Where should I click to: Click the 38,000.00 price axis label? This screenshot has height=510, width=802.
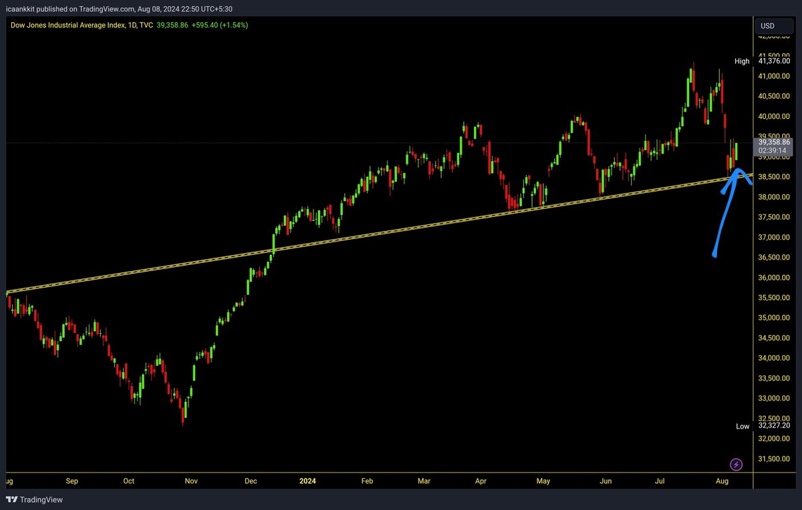pos(774,197)
